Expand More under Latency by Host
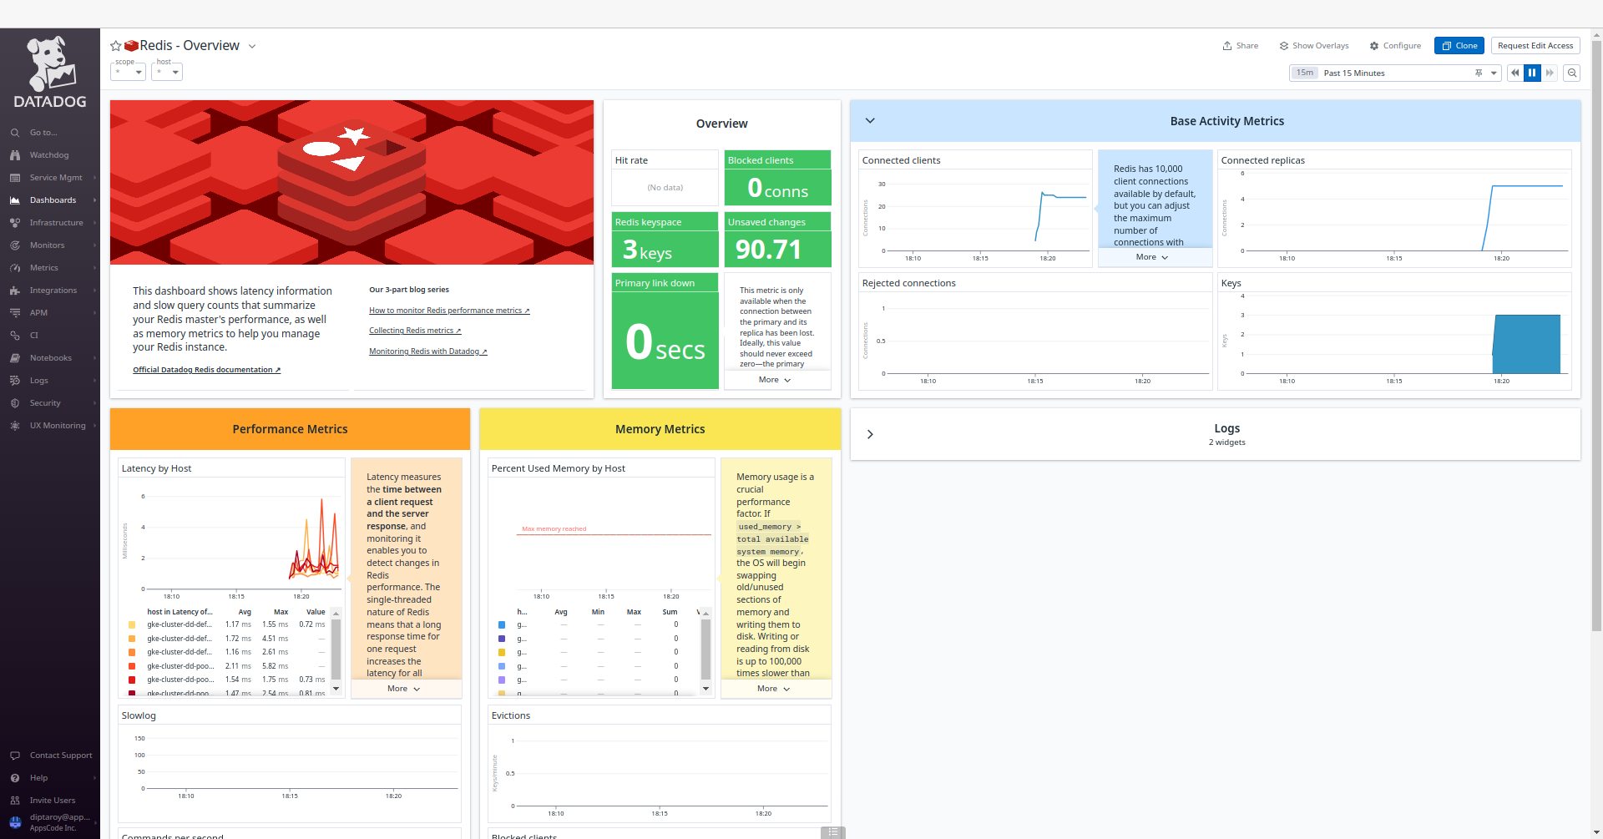 coord(403,688)
